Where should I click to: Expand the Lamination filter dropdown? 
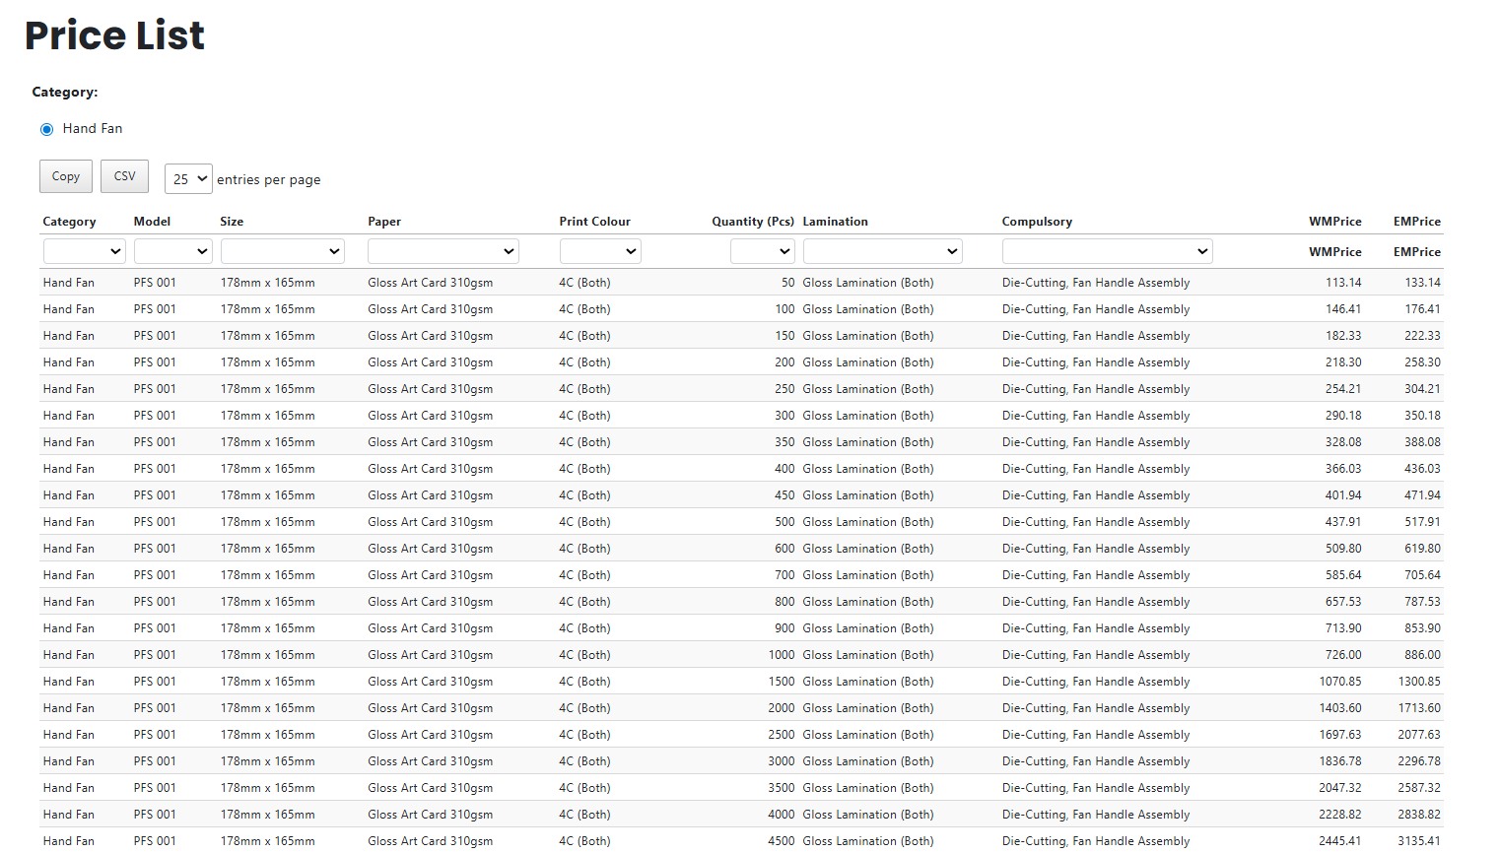882,252
